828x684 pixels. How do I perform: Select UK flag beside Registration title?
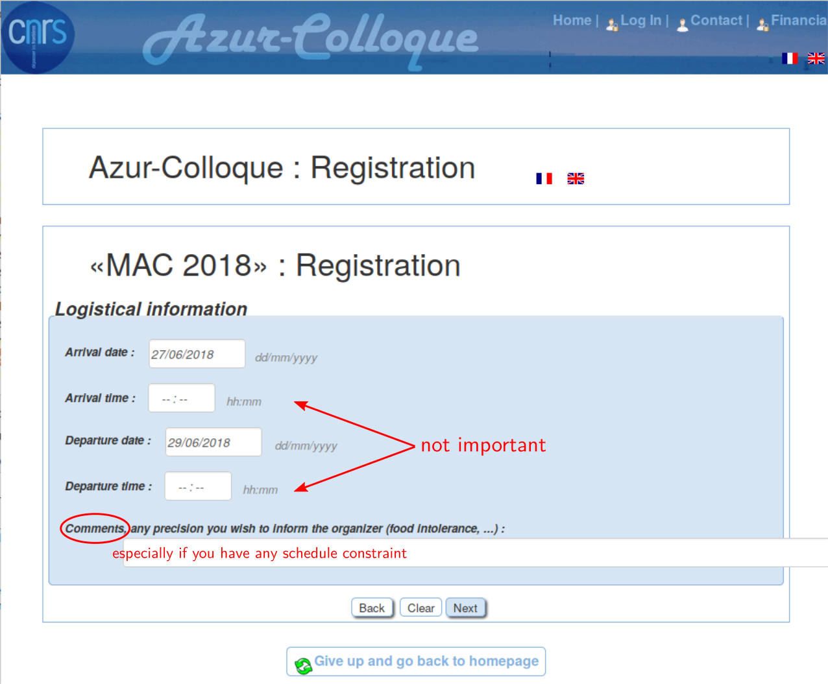pyautogui.click(x=576, y=178)
